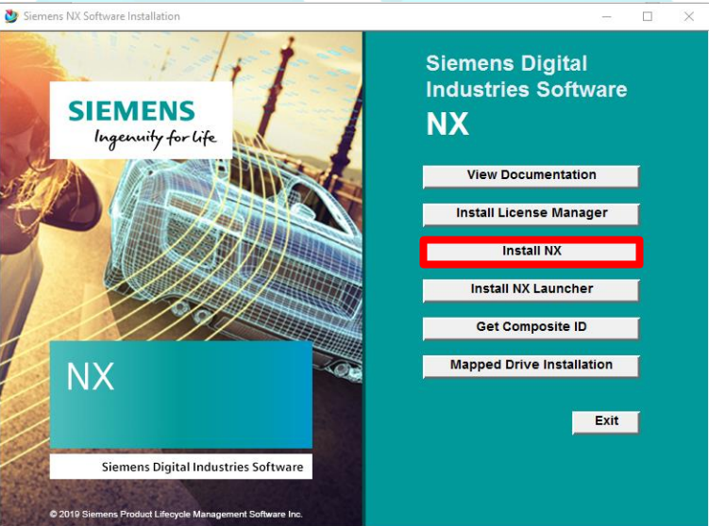Viewport: 709px width, 526px height.
Task: Maximize the Siemens NX installation window
Action: pos(648,17)
